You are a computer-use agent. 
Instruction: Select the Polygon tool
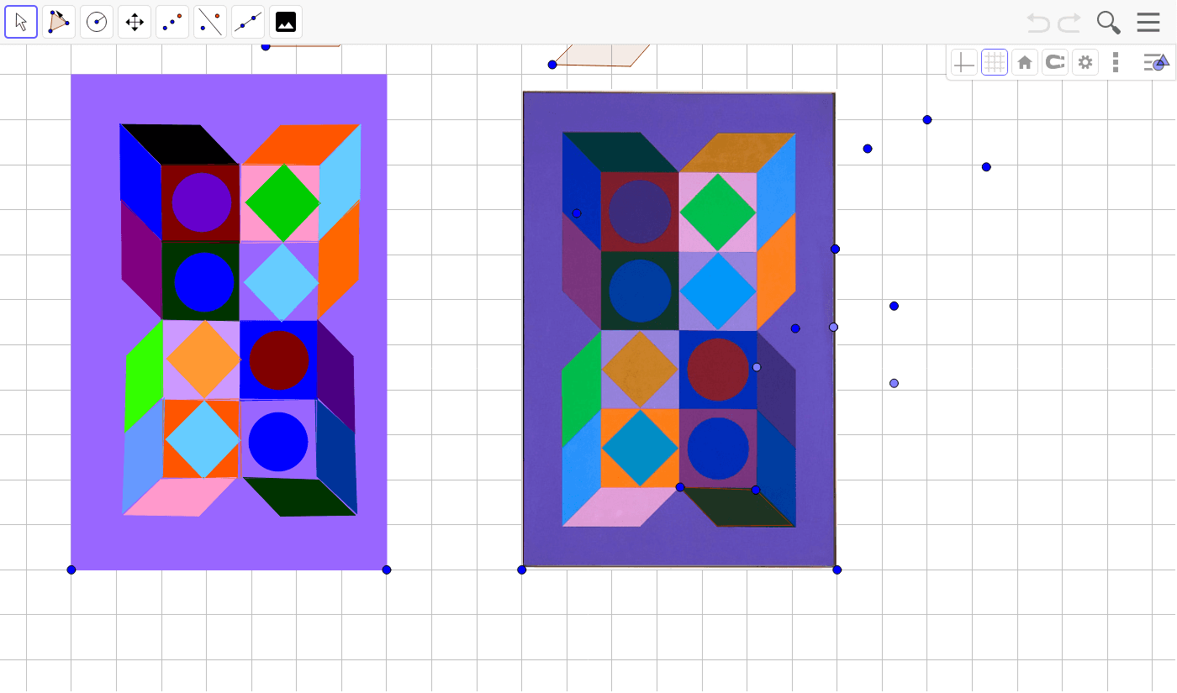pyautogui.click(x=59, y=22)
